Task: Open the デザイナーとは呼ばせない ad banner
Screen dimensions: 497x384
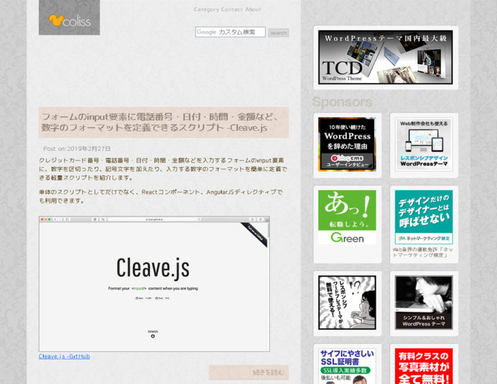Action: 424,217
